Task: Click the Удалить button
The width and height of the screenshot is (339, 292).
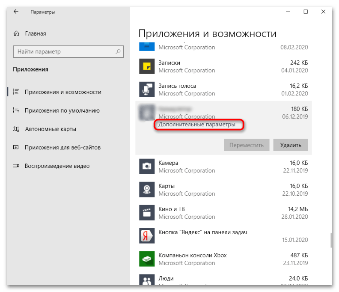Action: [x=291, y=145]
